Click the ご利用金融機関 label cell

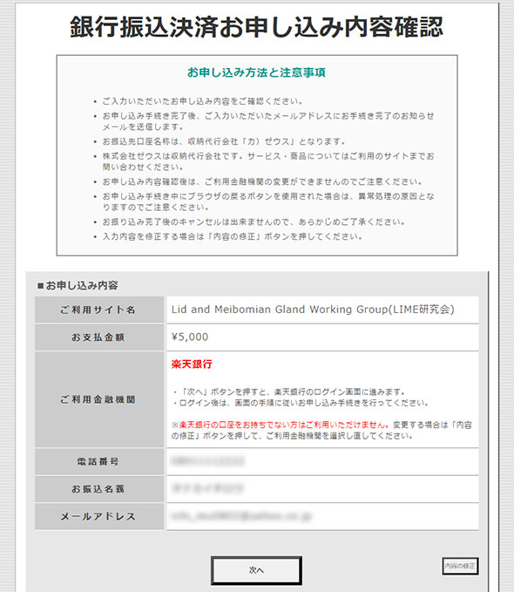(x=99, y=399)
